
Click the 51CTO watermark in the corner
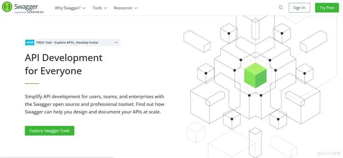pos(329,153)
